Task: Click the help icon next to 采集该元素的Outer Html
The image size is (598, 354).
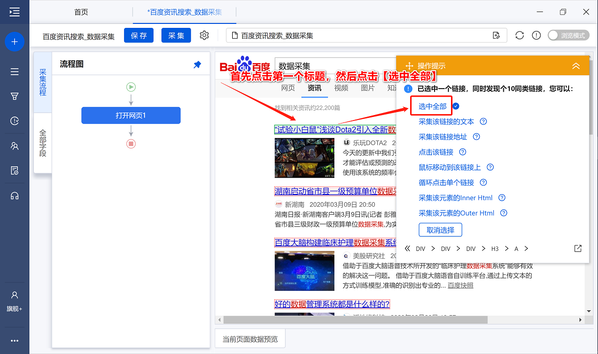Action: coord(504,213)
